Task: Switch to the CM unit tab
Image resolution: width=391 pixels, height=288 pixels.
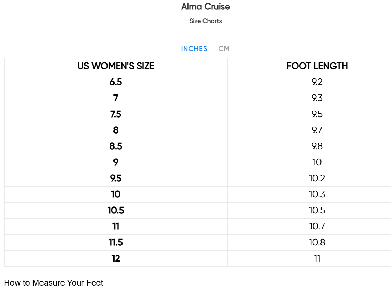Action: [224, 48]
